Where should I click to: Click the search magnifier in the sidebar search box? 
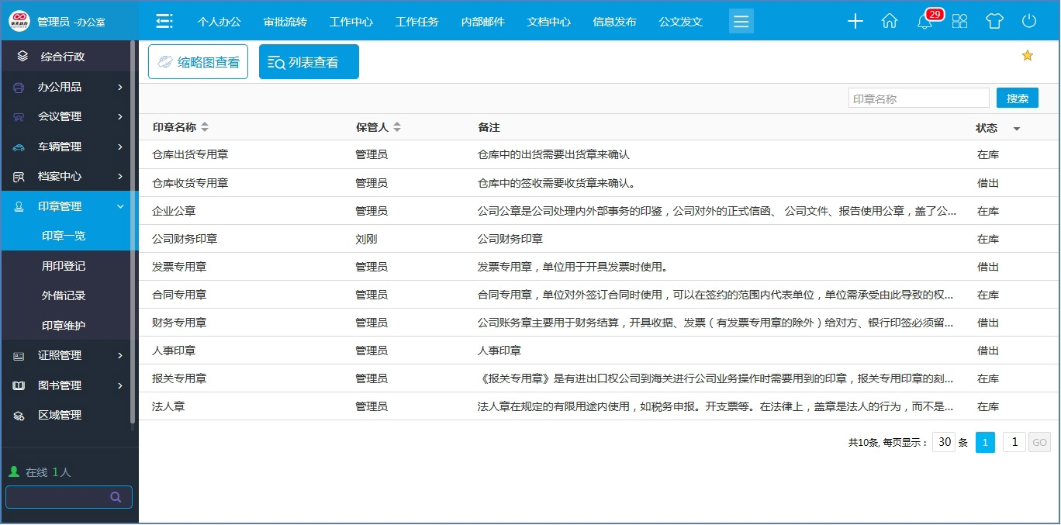(x=115, y=496)
